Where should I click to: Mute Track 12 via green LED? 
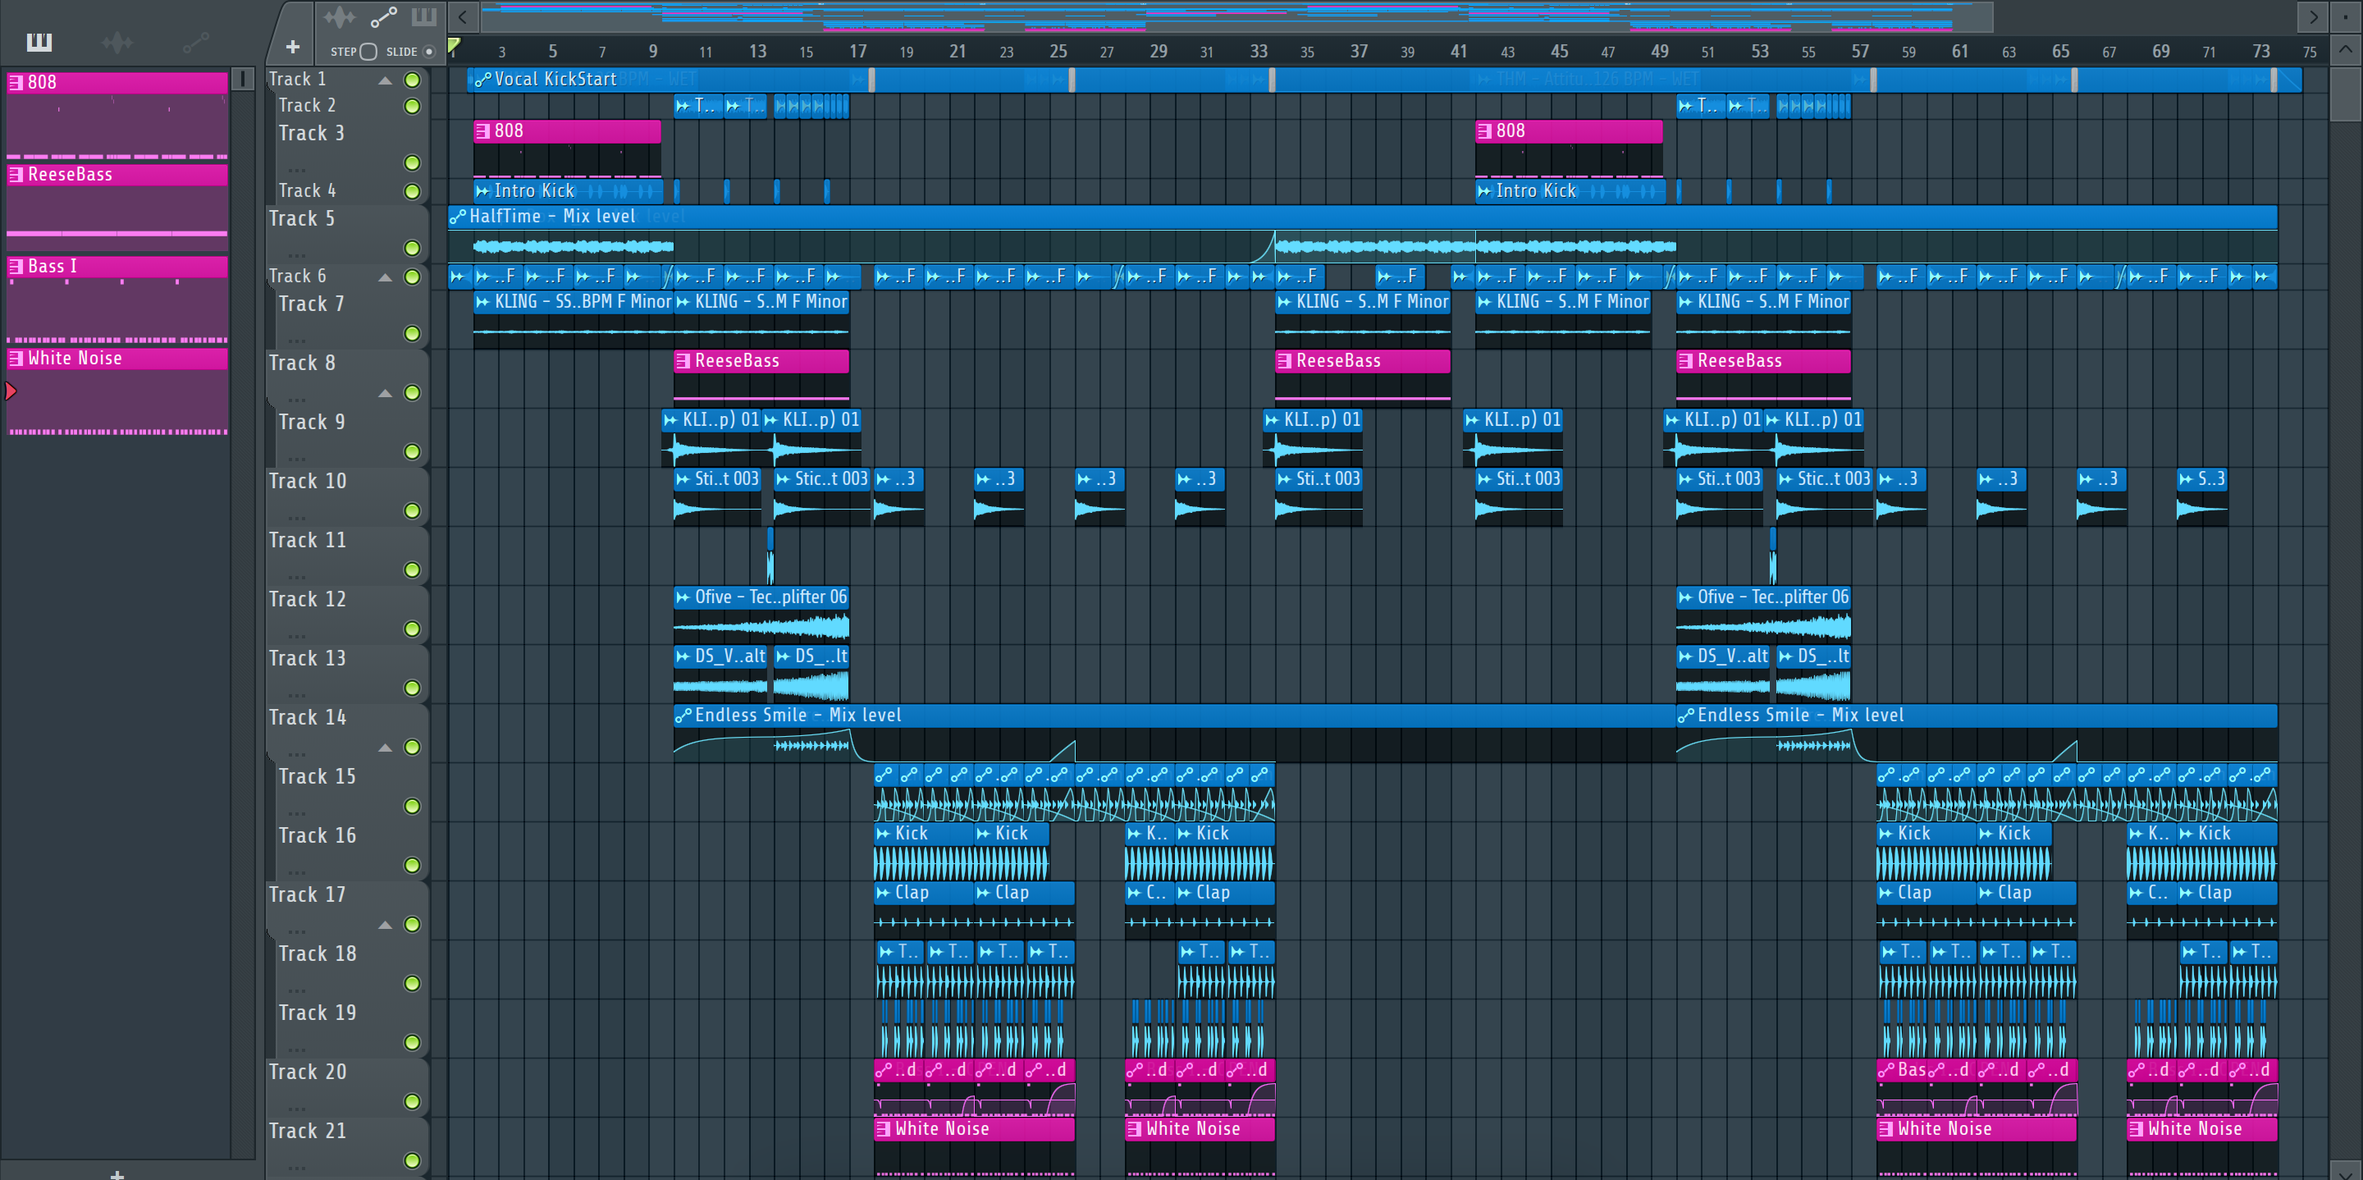[x=413, y=629]
